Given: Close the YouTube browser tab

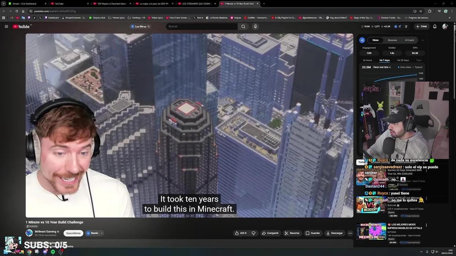Looking at the screenshot, I should click(x=88, y=4).
